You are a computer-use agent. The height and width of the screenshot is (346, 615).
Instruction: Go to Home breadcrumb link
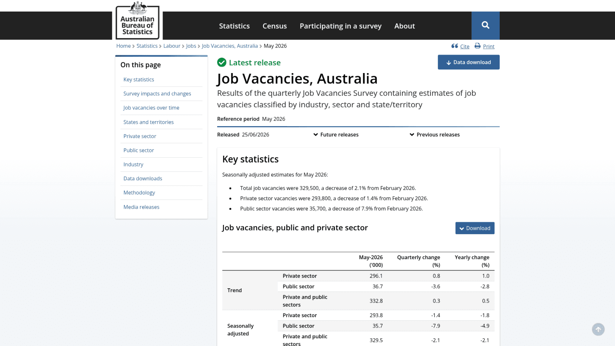point(123,46)
